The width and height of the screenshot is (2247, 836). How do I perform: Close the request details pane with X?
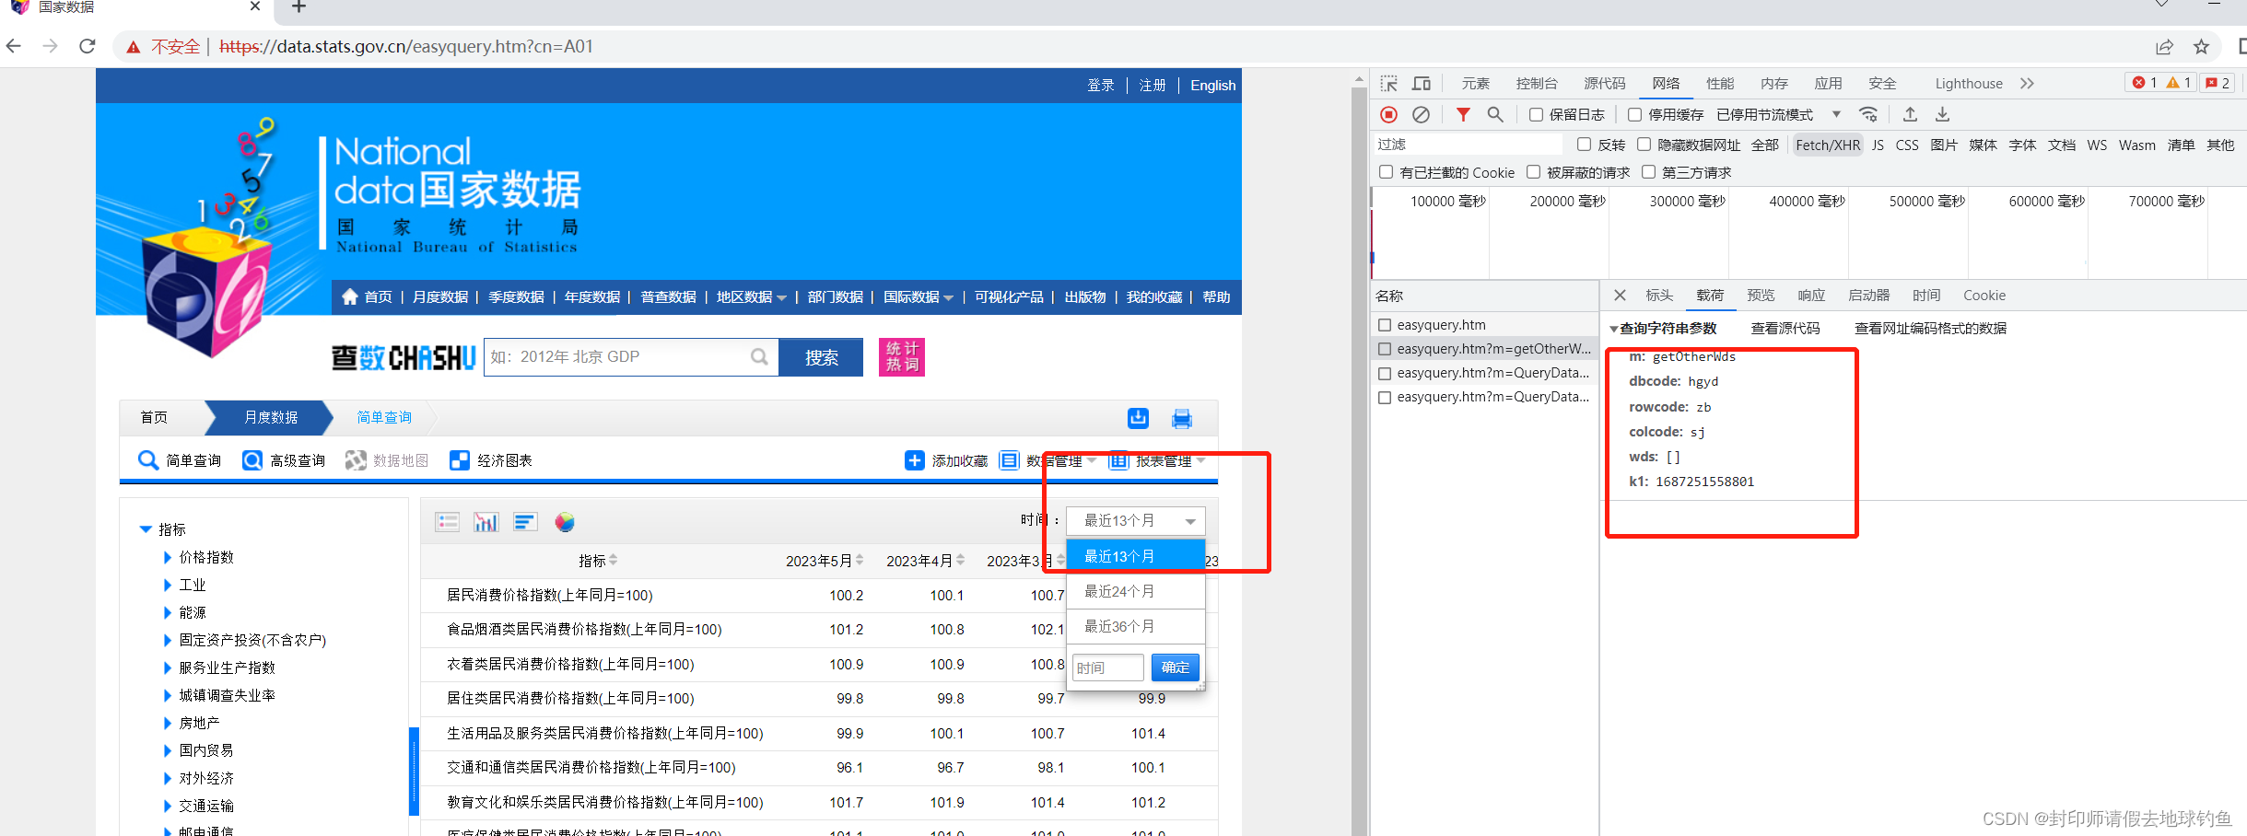[x=1620, y=296]
